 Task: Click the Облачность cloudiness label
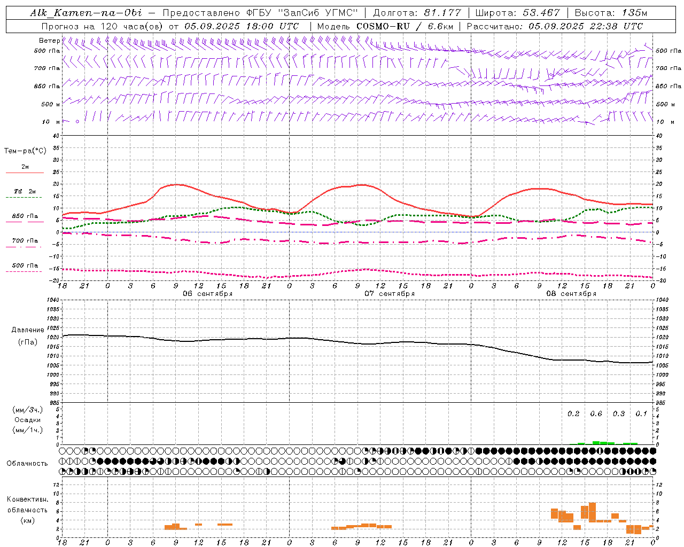[27, 464]
